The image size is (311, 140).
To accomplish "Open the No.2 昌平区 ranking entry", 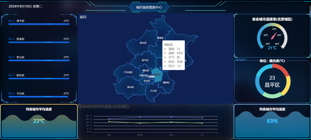I will coord(39,22).
